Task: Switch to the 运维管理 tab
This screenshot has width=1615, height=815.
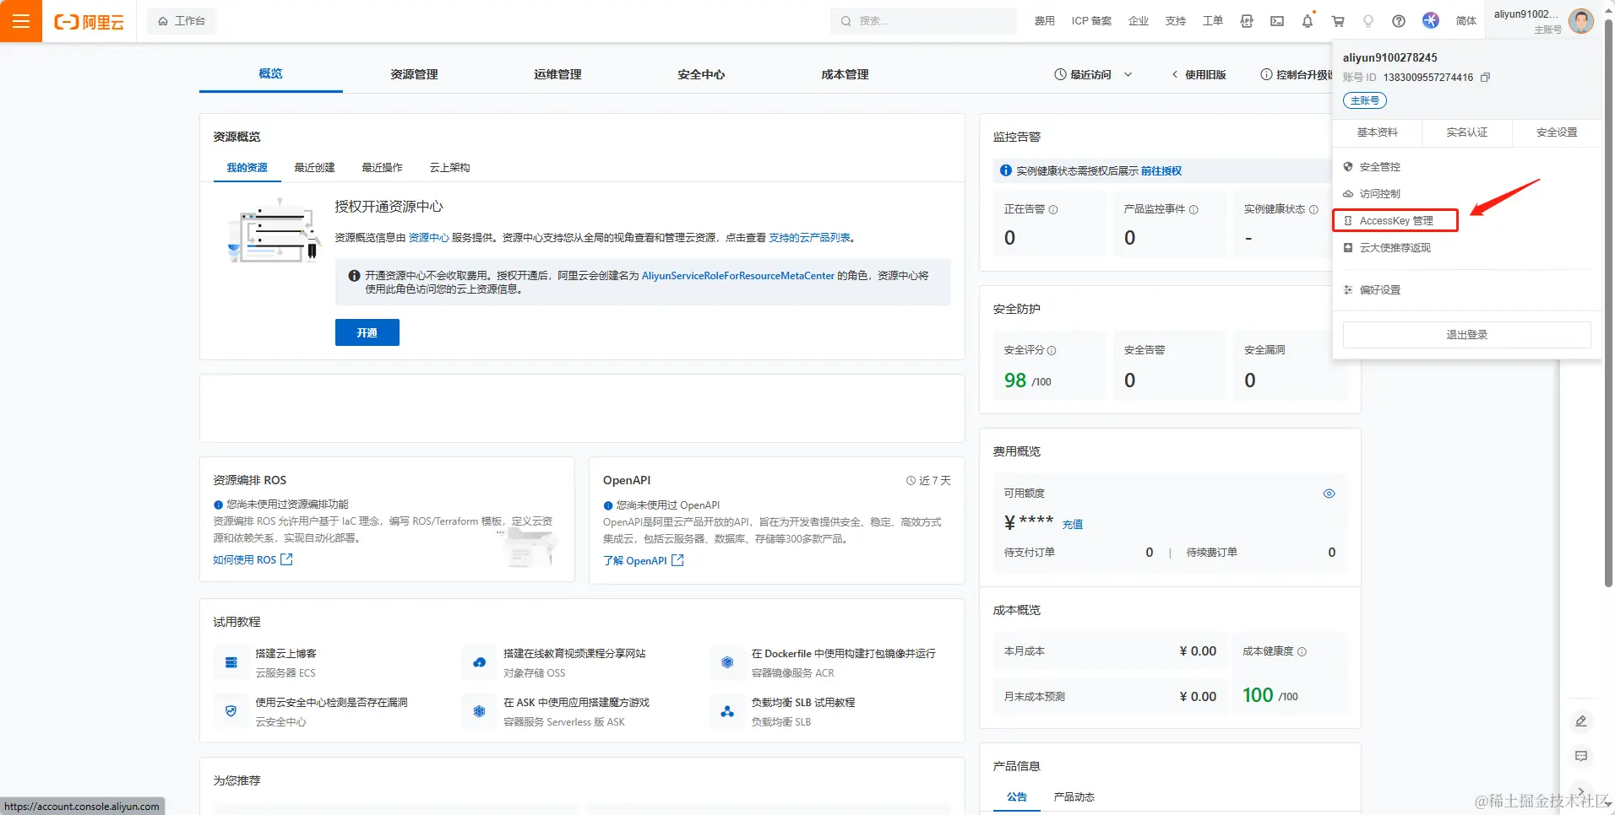Action: coord(557,74)
